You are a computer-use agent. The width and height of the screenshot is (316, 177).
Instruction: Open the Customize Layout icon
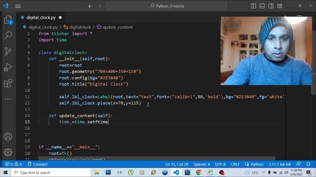(280, 6)
